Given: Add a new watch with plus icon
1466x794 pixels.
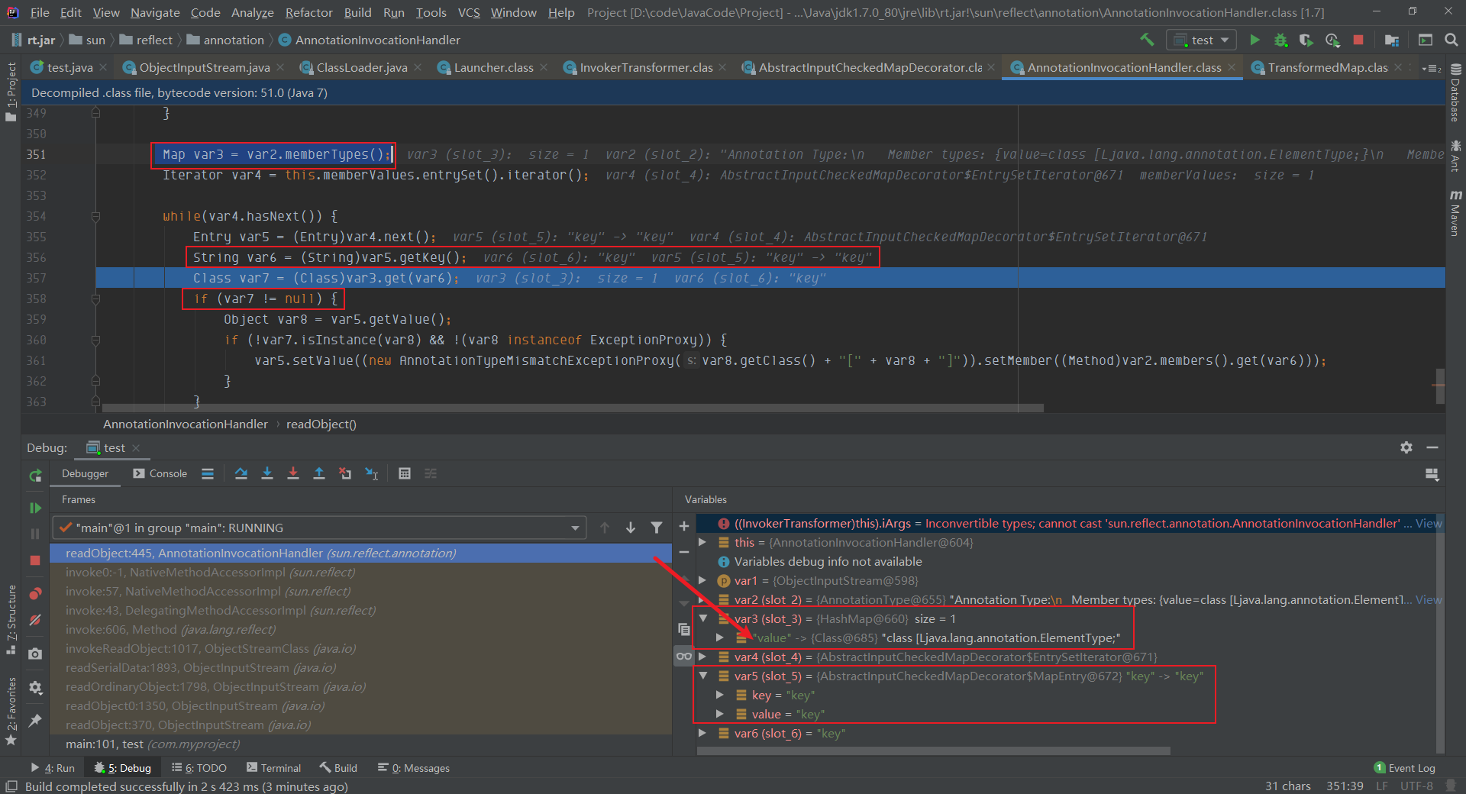Looking at the screenshot, I should (684, 526).
